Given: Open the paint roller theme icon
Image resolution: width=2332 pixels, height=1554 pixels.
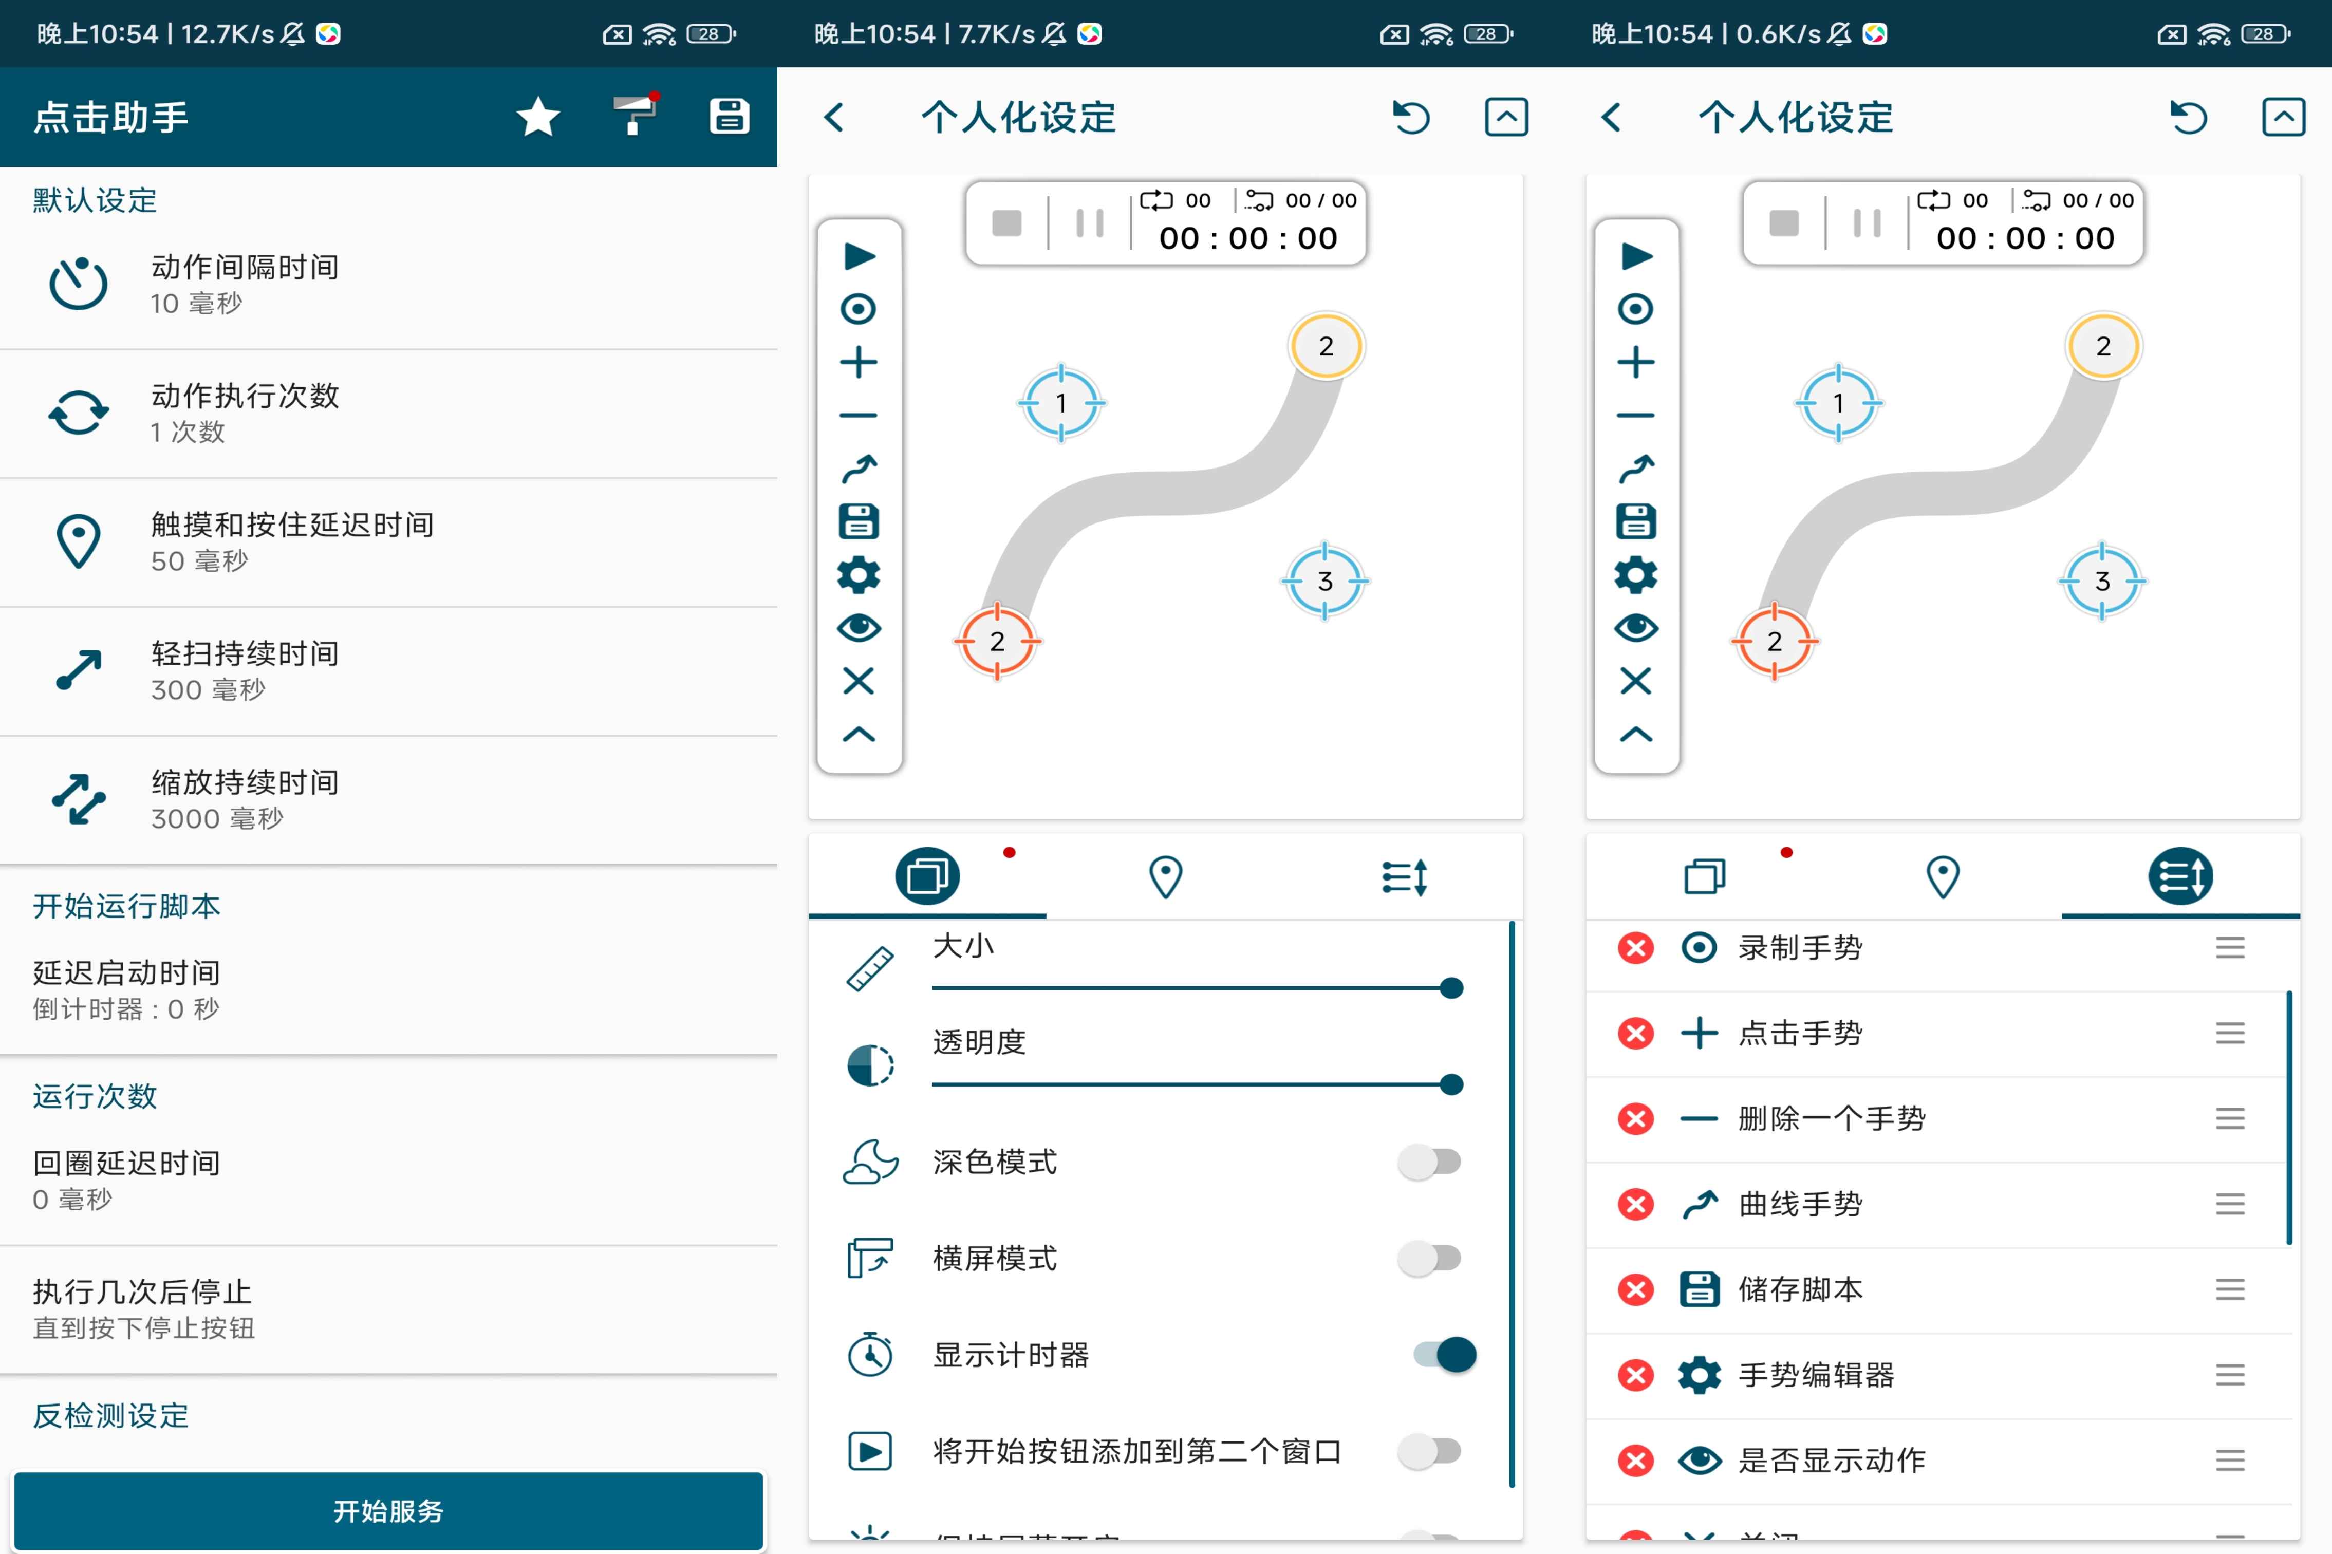Looking at the screenshot, I should 635,115.
